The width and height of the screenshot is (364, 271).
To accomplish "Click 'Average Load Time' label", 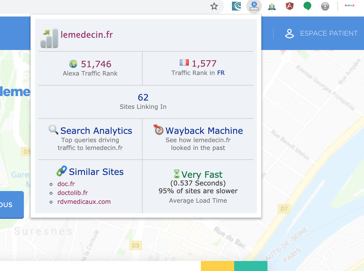I will tap(198, 200).
